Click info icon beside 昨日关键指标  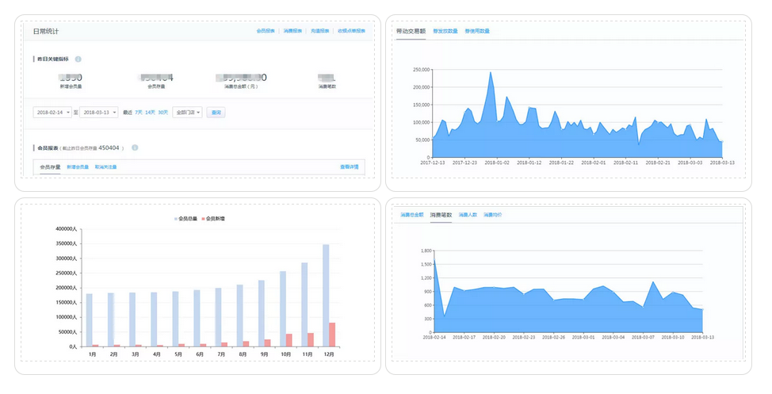pos(78,59)
